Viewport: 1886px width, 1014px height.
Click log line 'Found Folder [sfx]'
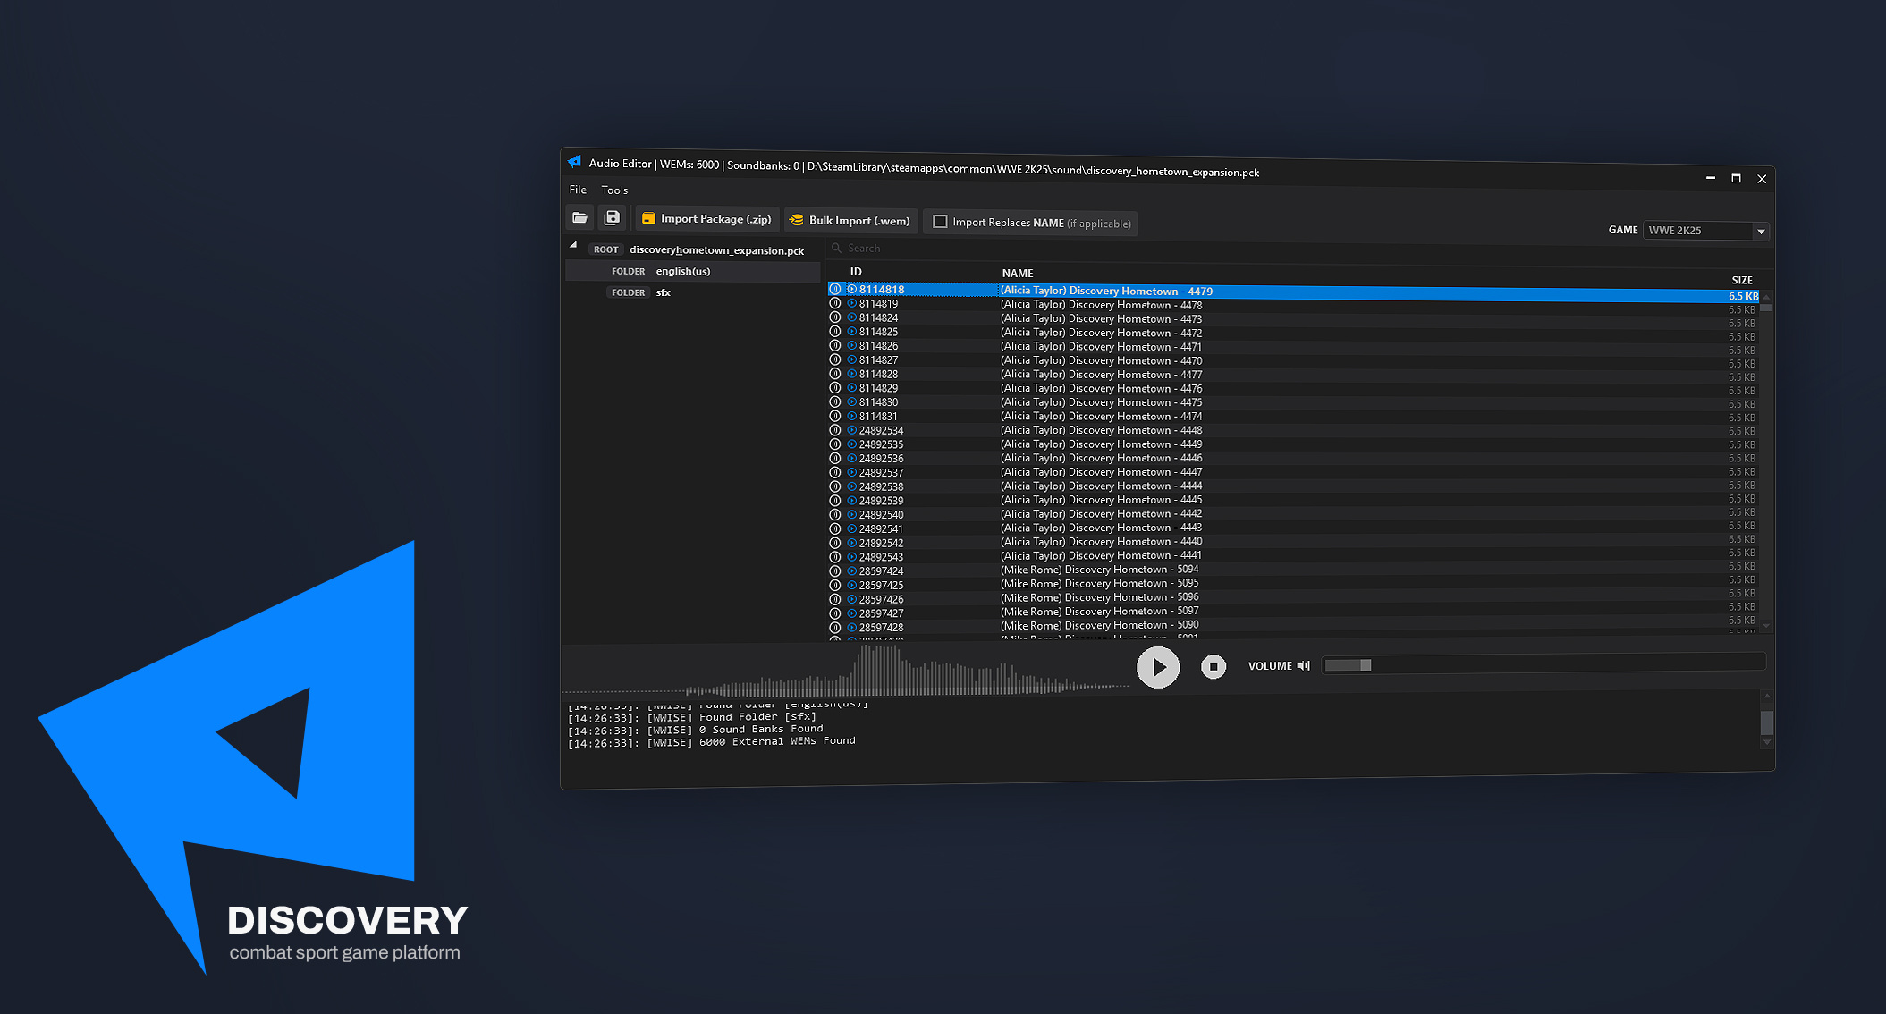(757, 717)
